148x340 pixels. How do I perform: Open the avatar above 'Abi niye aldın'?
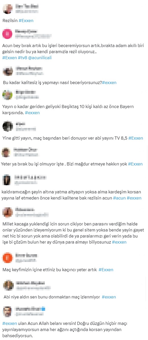tap(9, 285)
